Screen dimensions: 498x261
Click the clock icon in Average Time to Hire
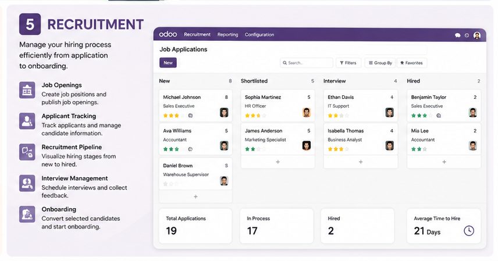point(469,231)
